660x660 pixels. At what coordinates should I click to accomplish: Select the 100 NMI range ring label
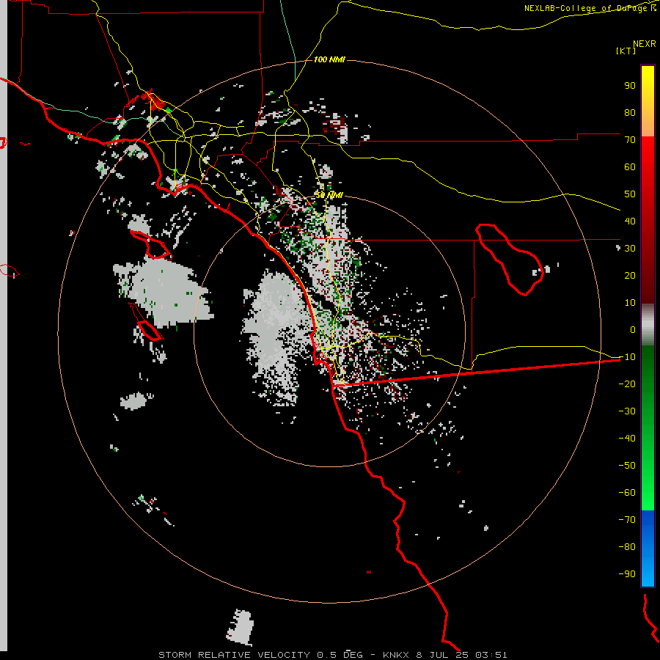[x=329, y=60]
